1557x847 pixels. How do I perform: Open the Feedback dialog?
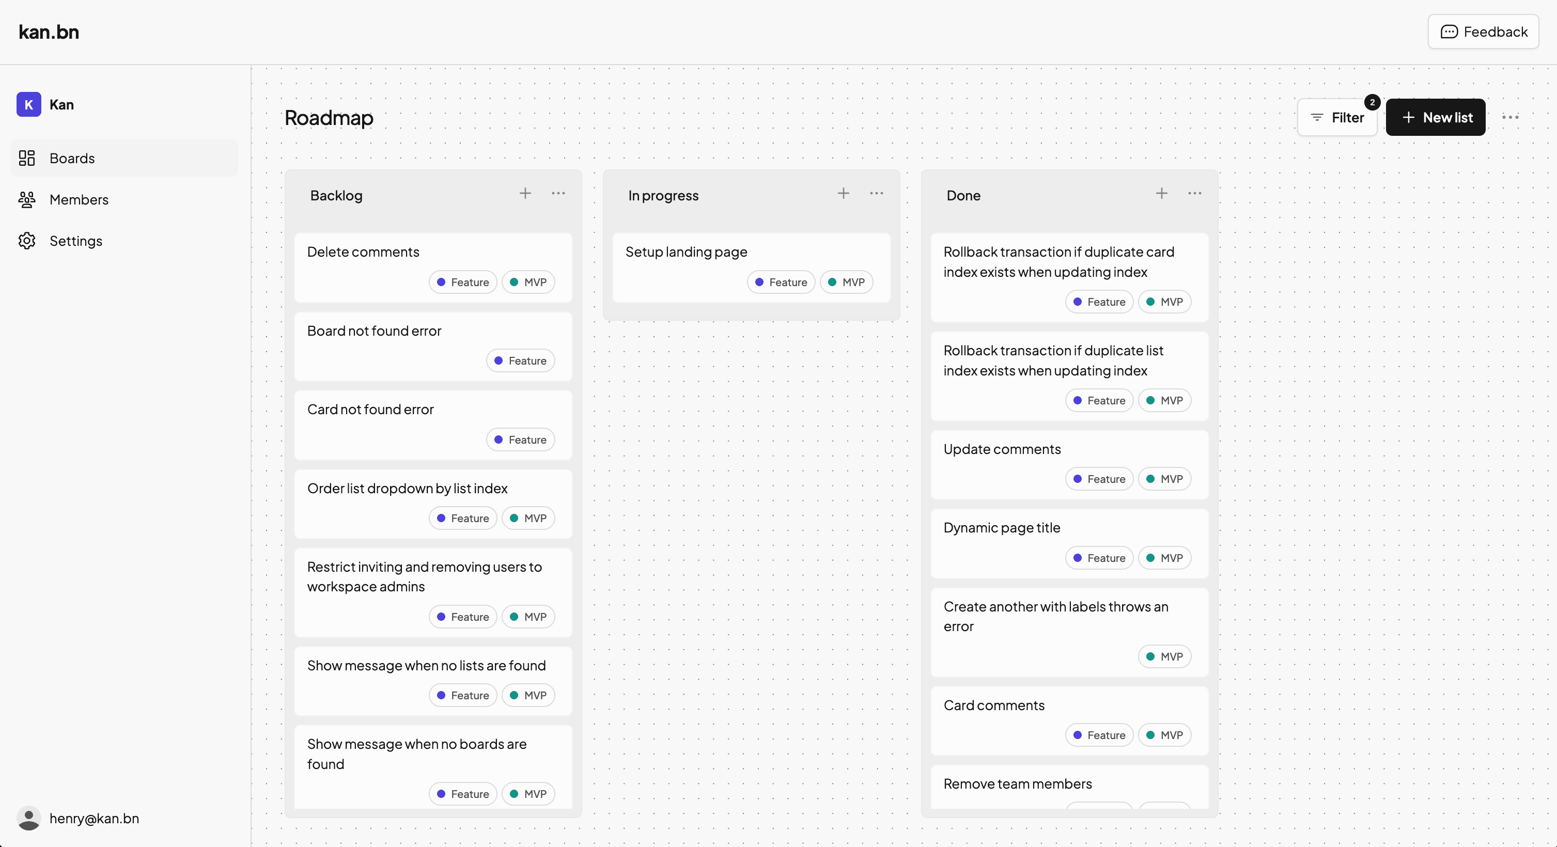pyautogui.click(x=1484, y=32)
